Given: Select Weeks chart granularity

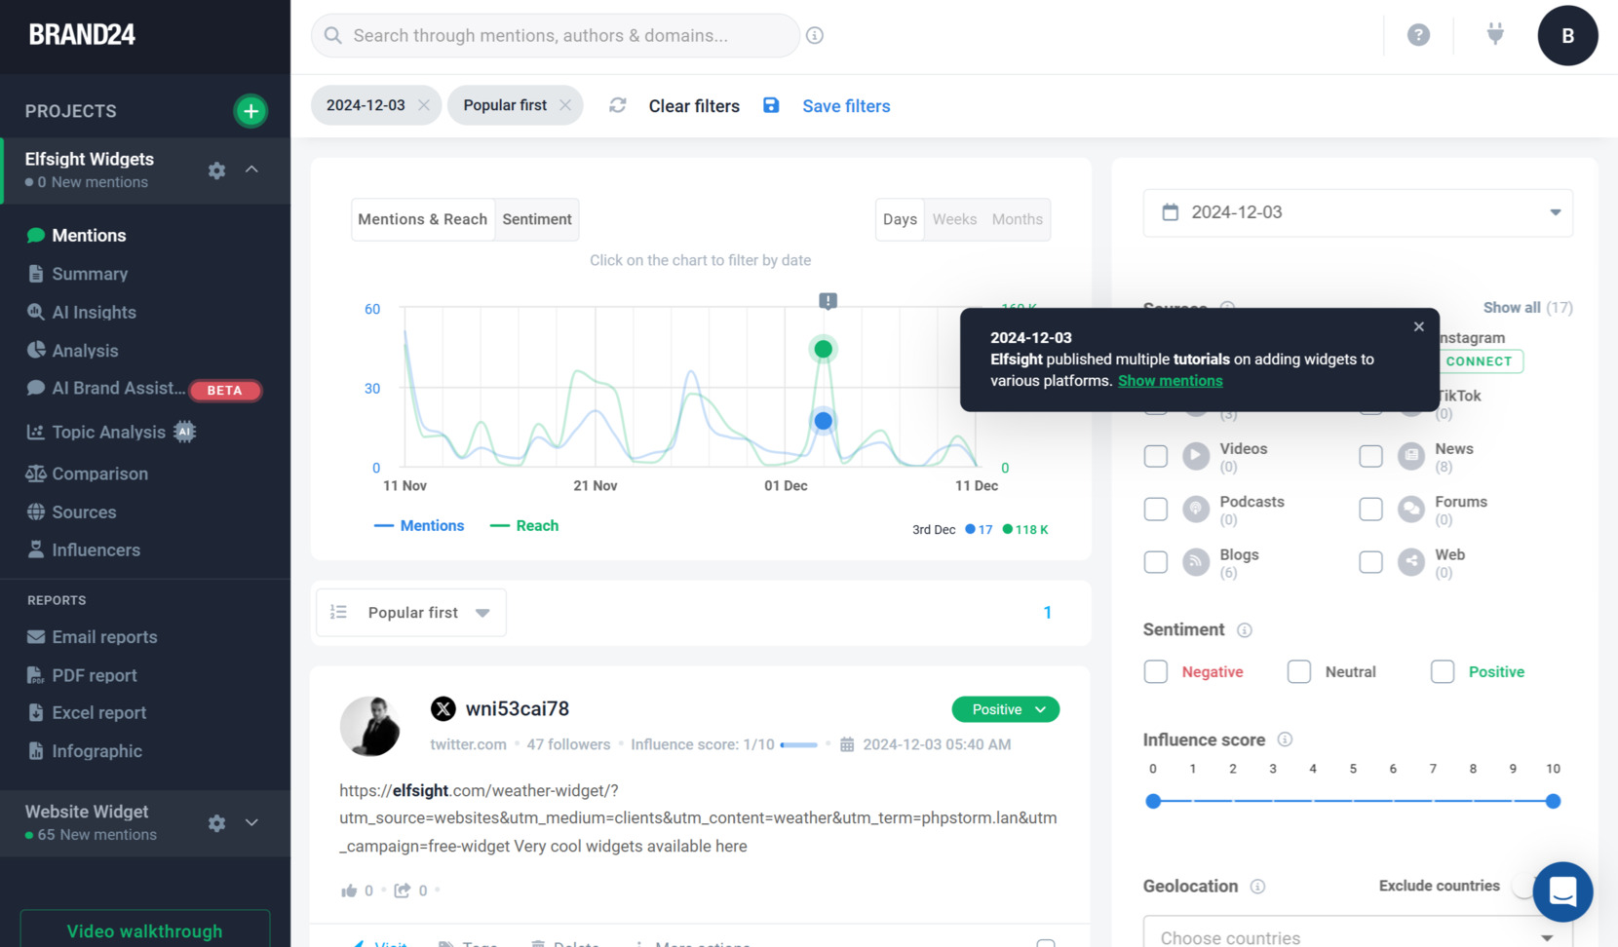Looking at the screenshot, I should [x=954, y=219].
